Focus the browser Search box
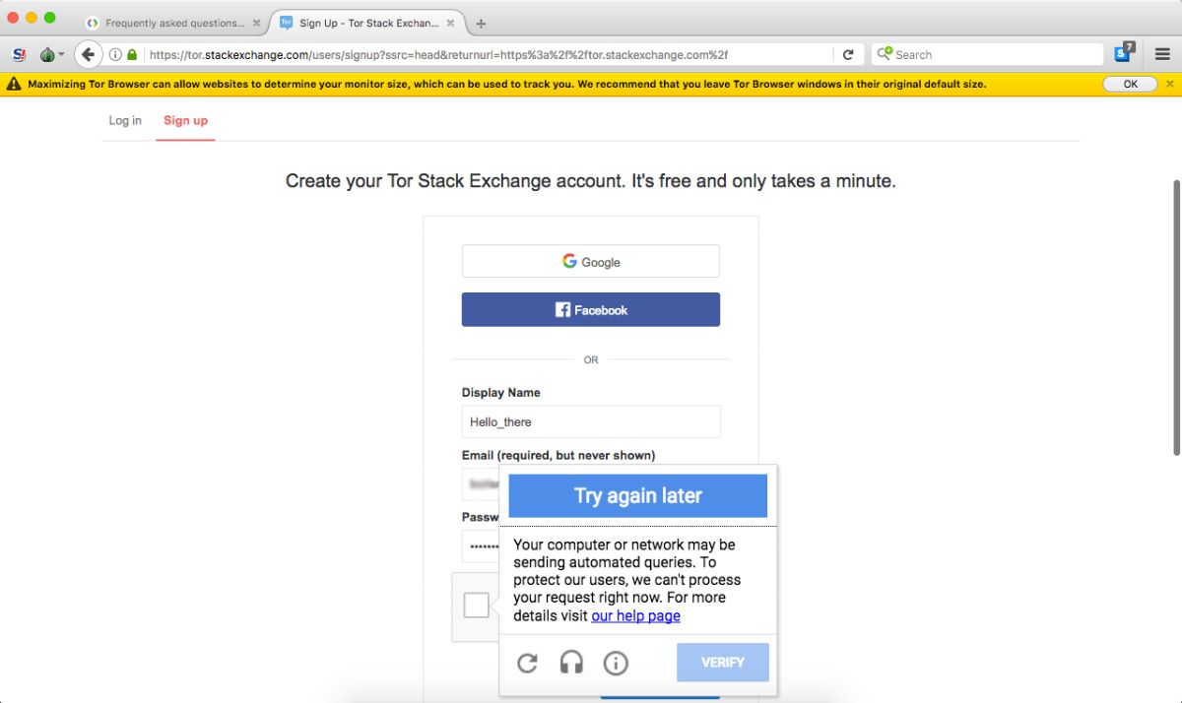 (988, 55)
